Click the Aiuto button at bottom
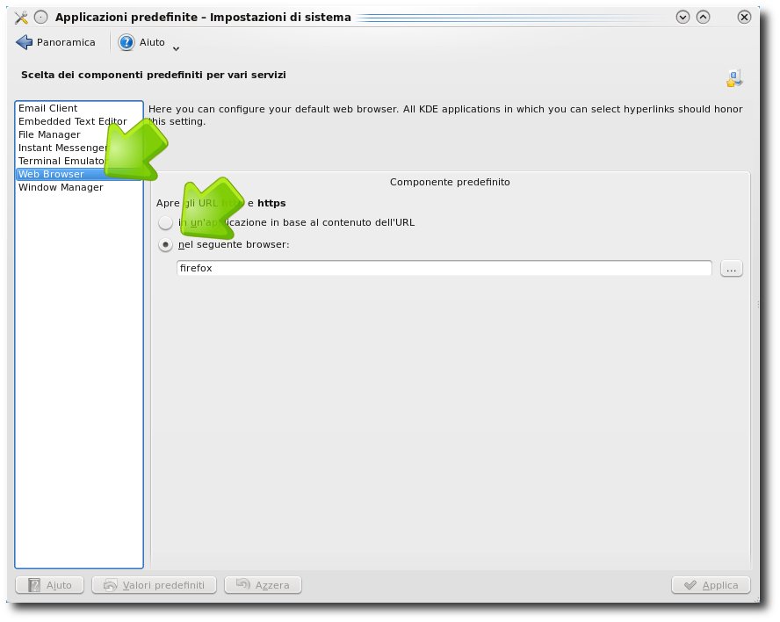Image resolution: width=780 pixels, height=622 pixels. pyautogui.click(x=50, y=585)
